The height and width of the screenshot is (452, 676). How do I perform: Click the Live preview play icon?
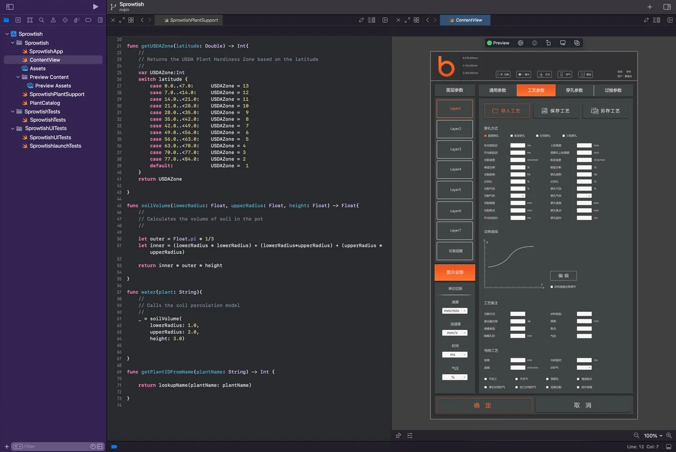pyautogui.click(x=521, y=43)
